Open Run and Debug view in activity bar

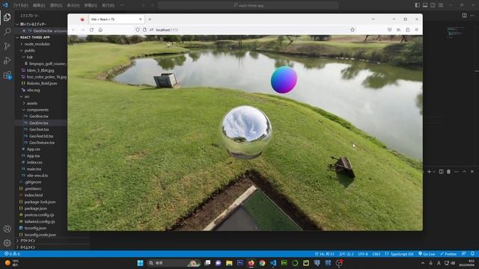(7, 61)
